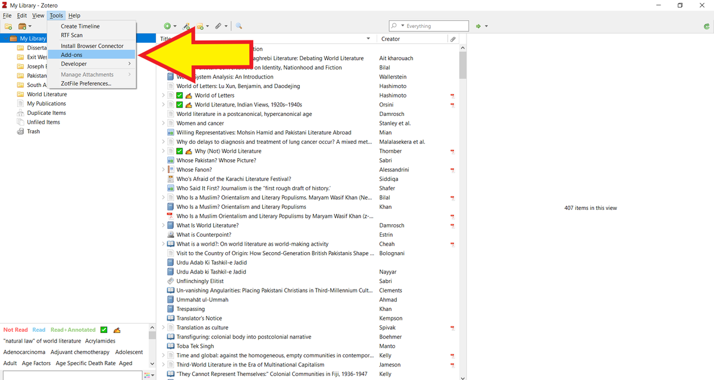Screen dimensions: 714x380
Task: Open Advanced Search with the magnifying glass
Action: [238, 26]
